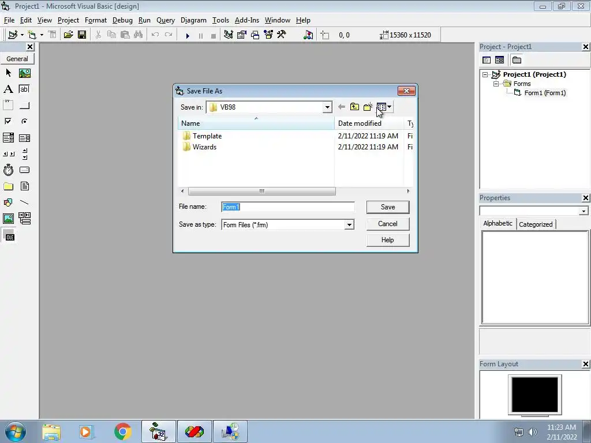The image size is (591, 443).
Task: Select the CommandButton tool in the toolbox
Action: pos(24,105)
